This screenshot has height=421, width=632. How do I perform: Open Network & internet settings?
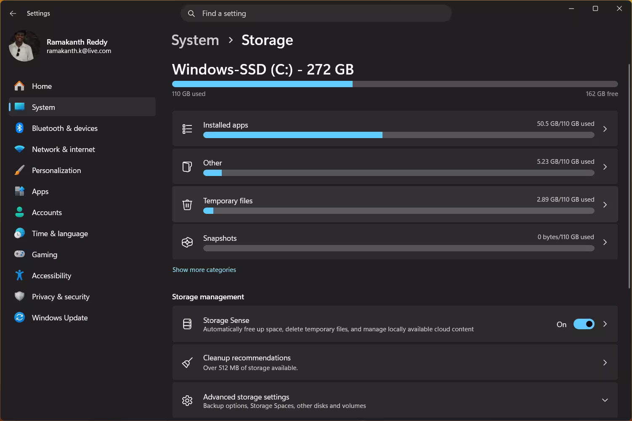(82, 149)
